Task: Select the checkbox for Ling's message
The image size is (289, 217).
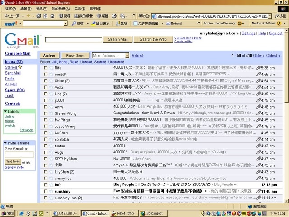Action: pos(46,94)
